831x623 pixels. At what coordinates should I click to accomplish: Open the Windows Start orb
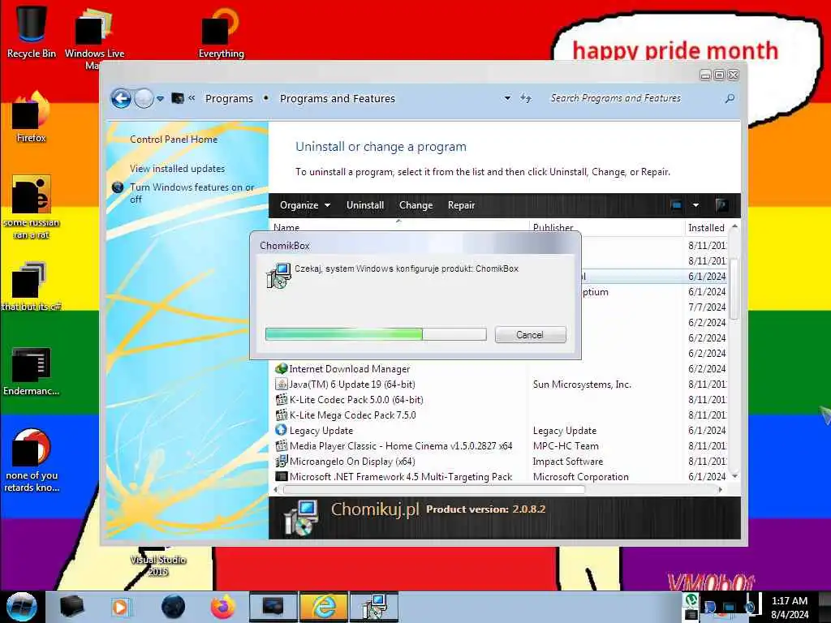tap(21, 607)
